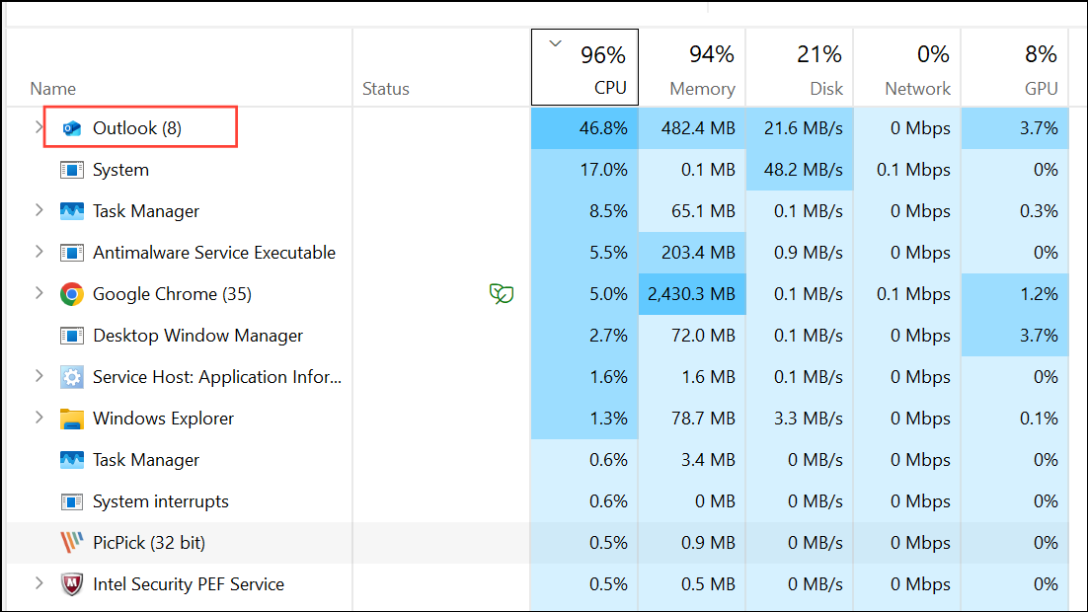
Task: Click the eco mode leaf icon for Chrome
Action: [502, 293]
